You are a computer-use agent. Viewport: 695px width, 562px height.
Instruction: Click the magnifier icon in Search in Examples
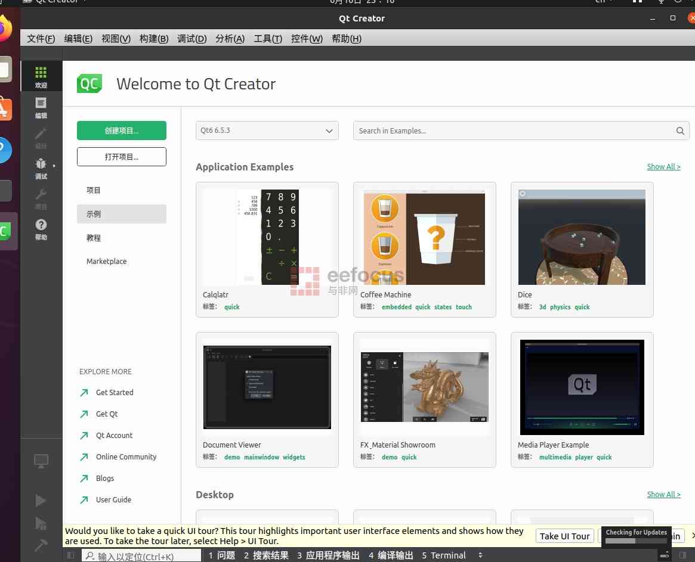point(680,131)
